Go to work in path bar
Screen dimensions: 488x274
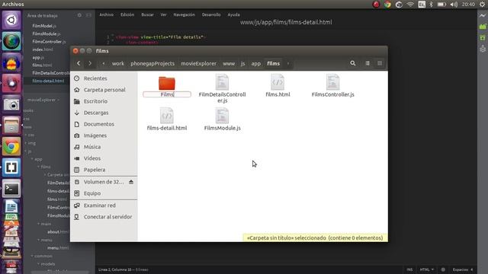(x=118, y=63)
